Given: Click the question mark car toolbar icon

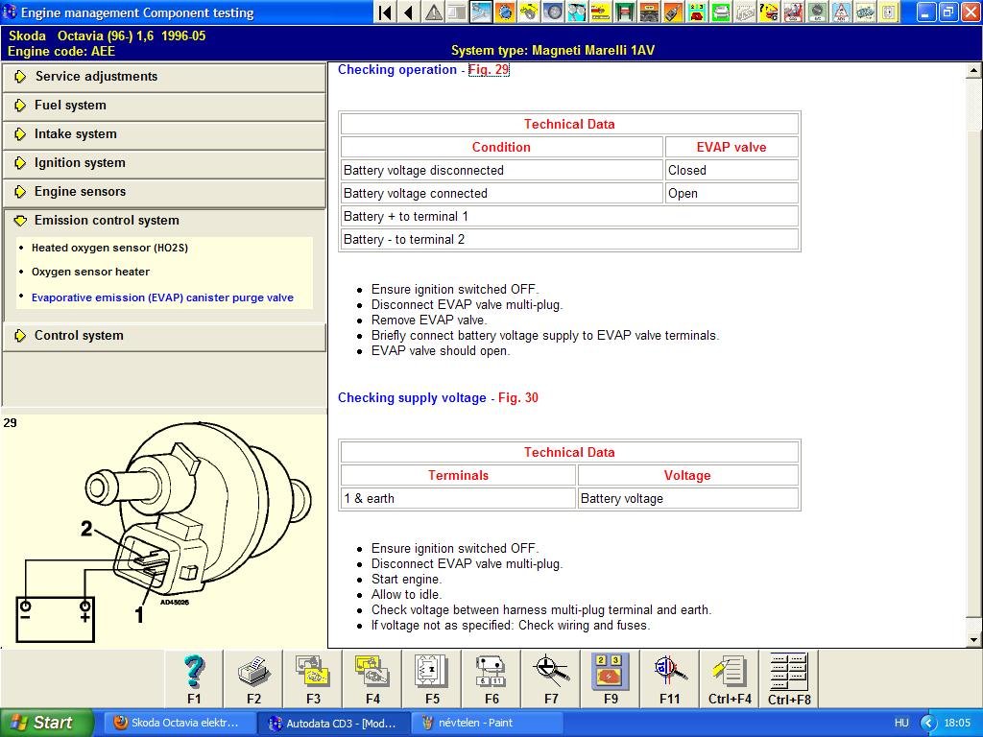Looking at the screenshot, I should (768, 12).
